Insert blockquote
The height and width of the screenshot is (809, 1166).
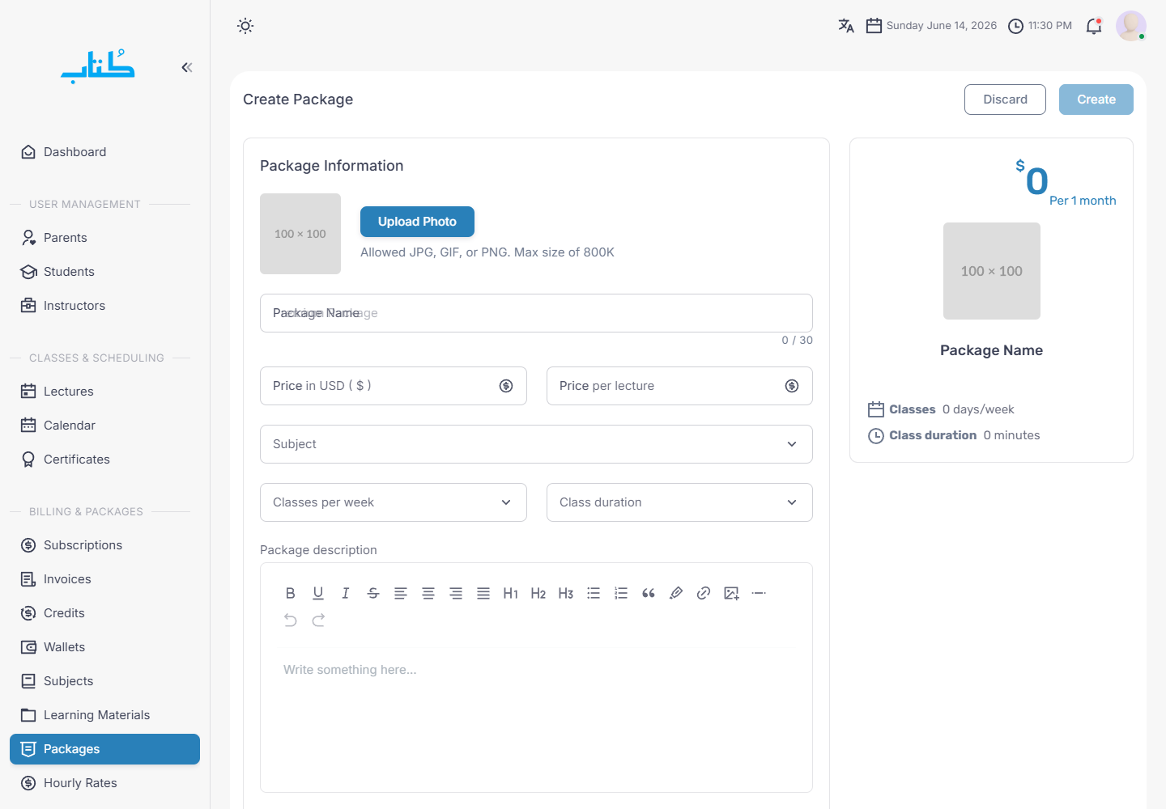[x=649, y=593]
